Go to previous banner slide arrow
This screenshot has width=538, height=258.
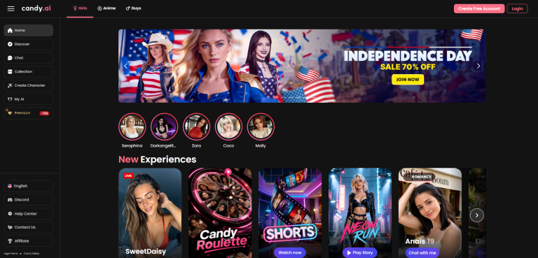click(x=125, y=66)
